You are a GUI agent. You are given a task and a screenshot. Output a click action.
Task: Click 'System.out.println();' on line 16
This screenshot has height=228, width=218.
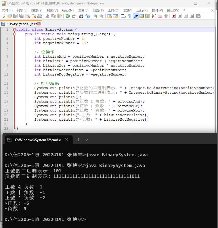point(58,97)
